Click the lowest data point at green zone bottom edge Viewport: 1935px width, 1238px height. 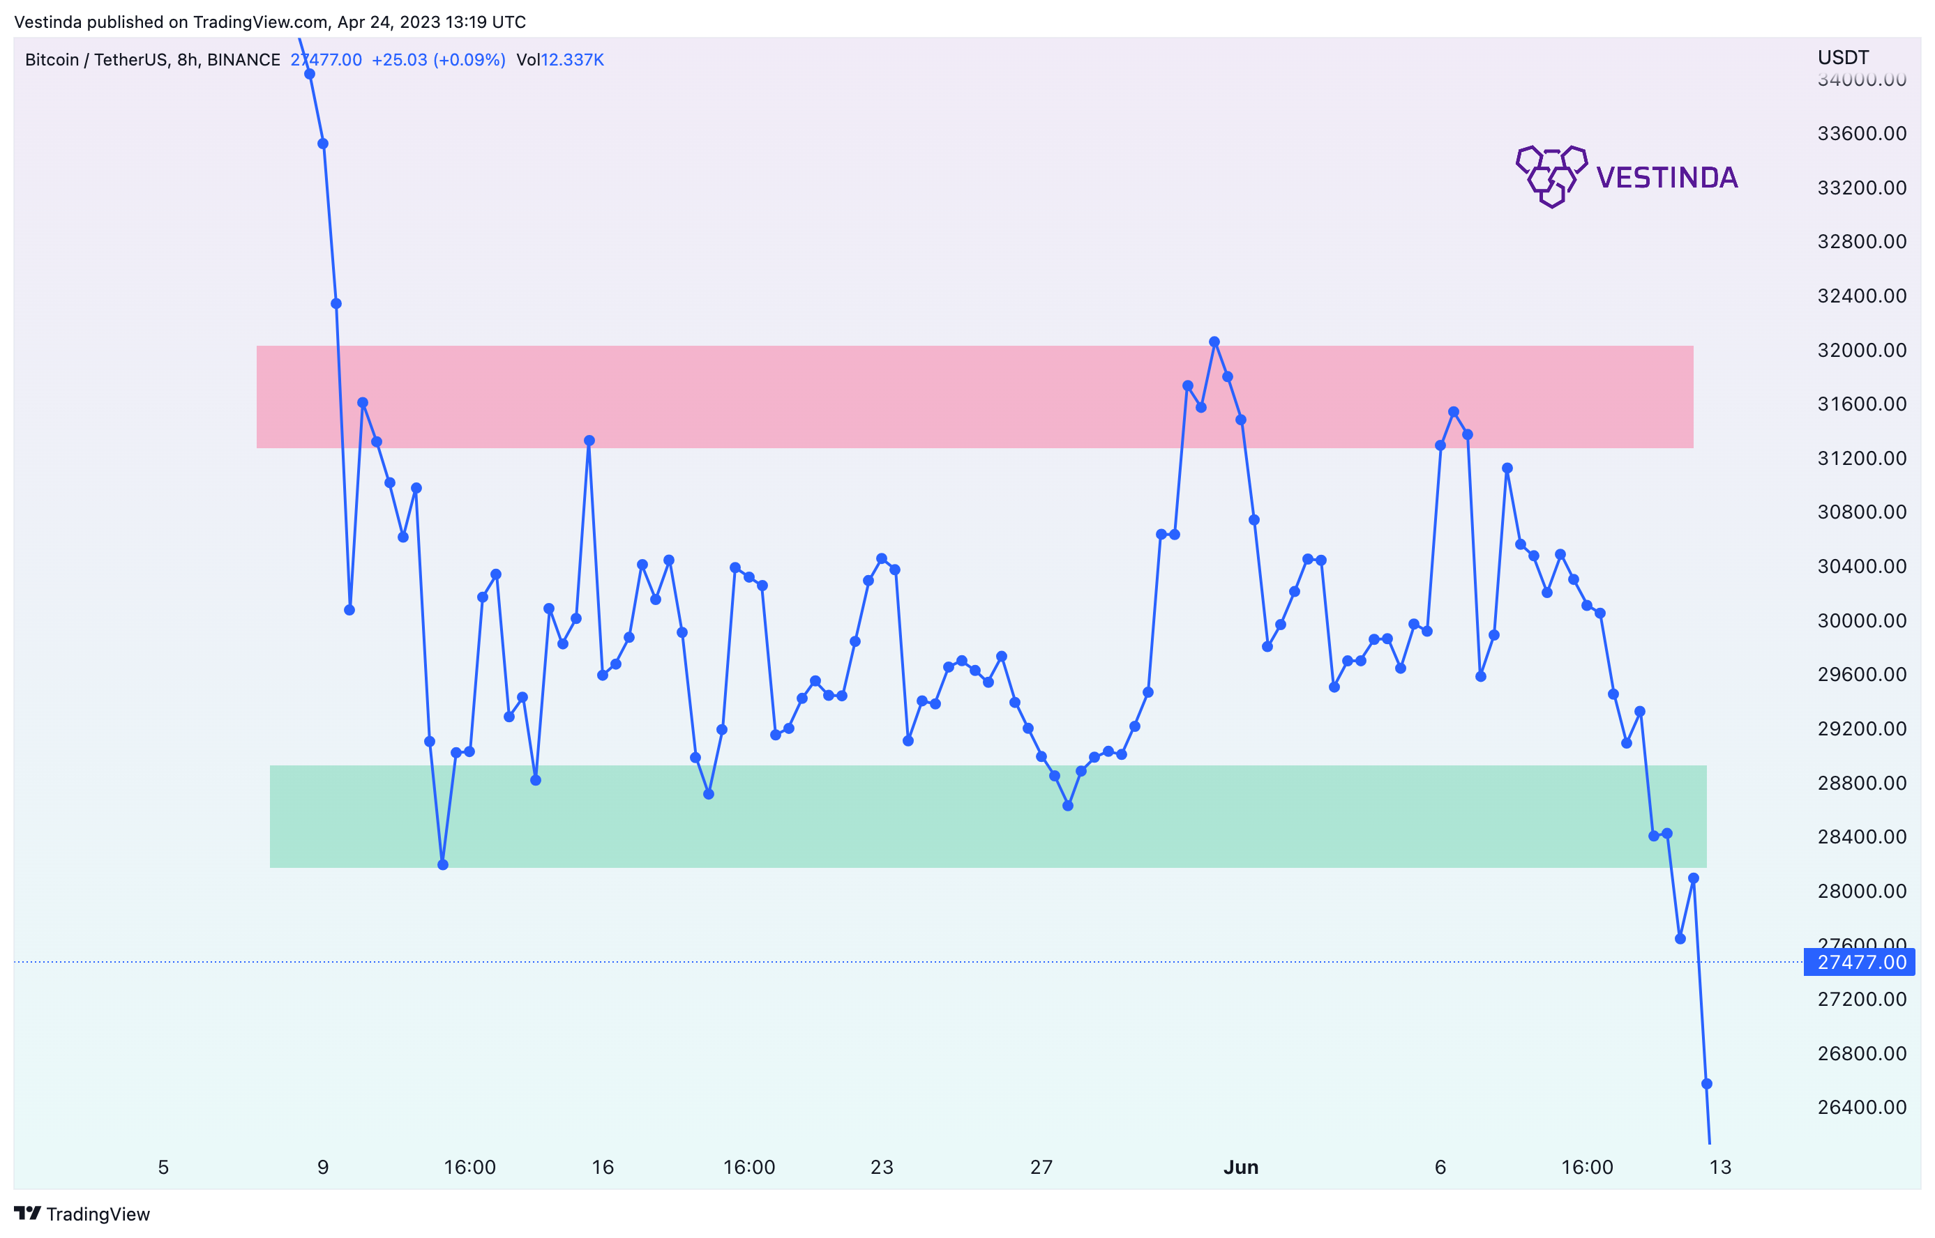pyautogui.click(x=442, y=864)
